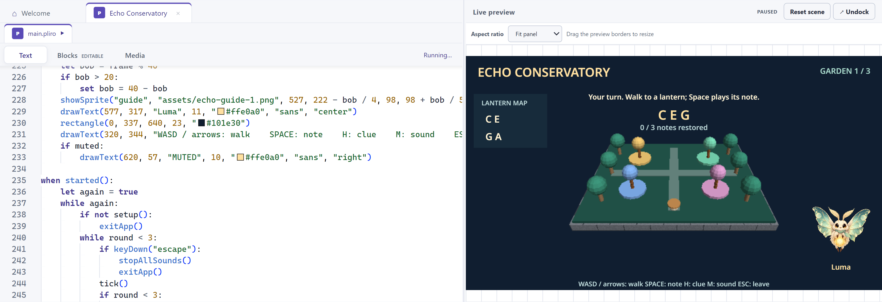Click the PAUSED status label
The height and width of the screenshot is (302, 882).
point(767,12)
